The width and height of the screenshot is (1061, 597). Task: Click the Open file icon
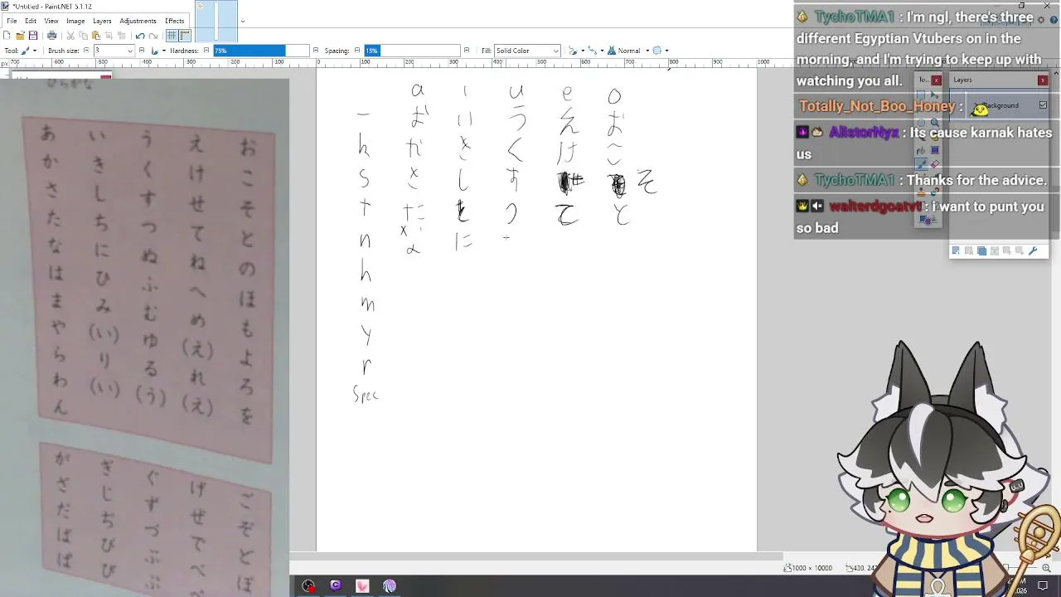pyautogui.click(x=20, y=36)
